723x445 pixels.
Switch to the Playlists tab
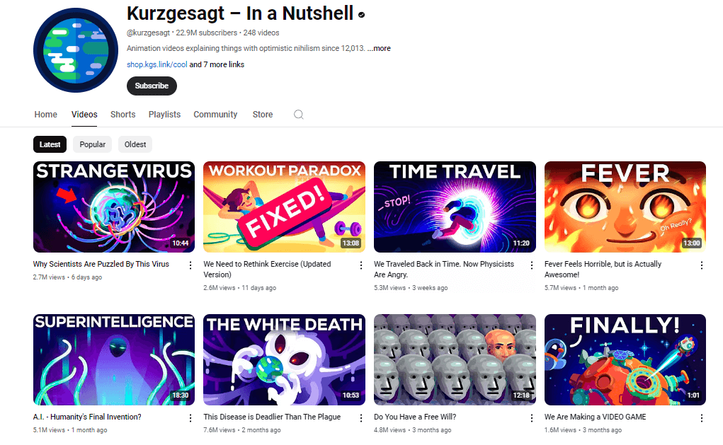click(x=164, y=114)
